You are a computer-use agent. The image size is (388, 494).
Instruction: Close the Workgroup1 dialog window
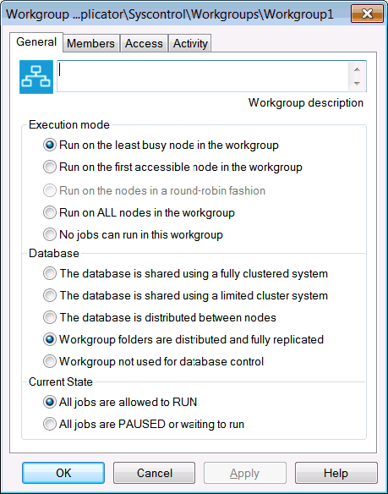367,14
